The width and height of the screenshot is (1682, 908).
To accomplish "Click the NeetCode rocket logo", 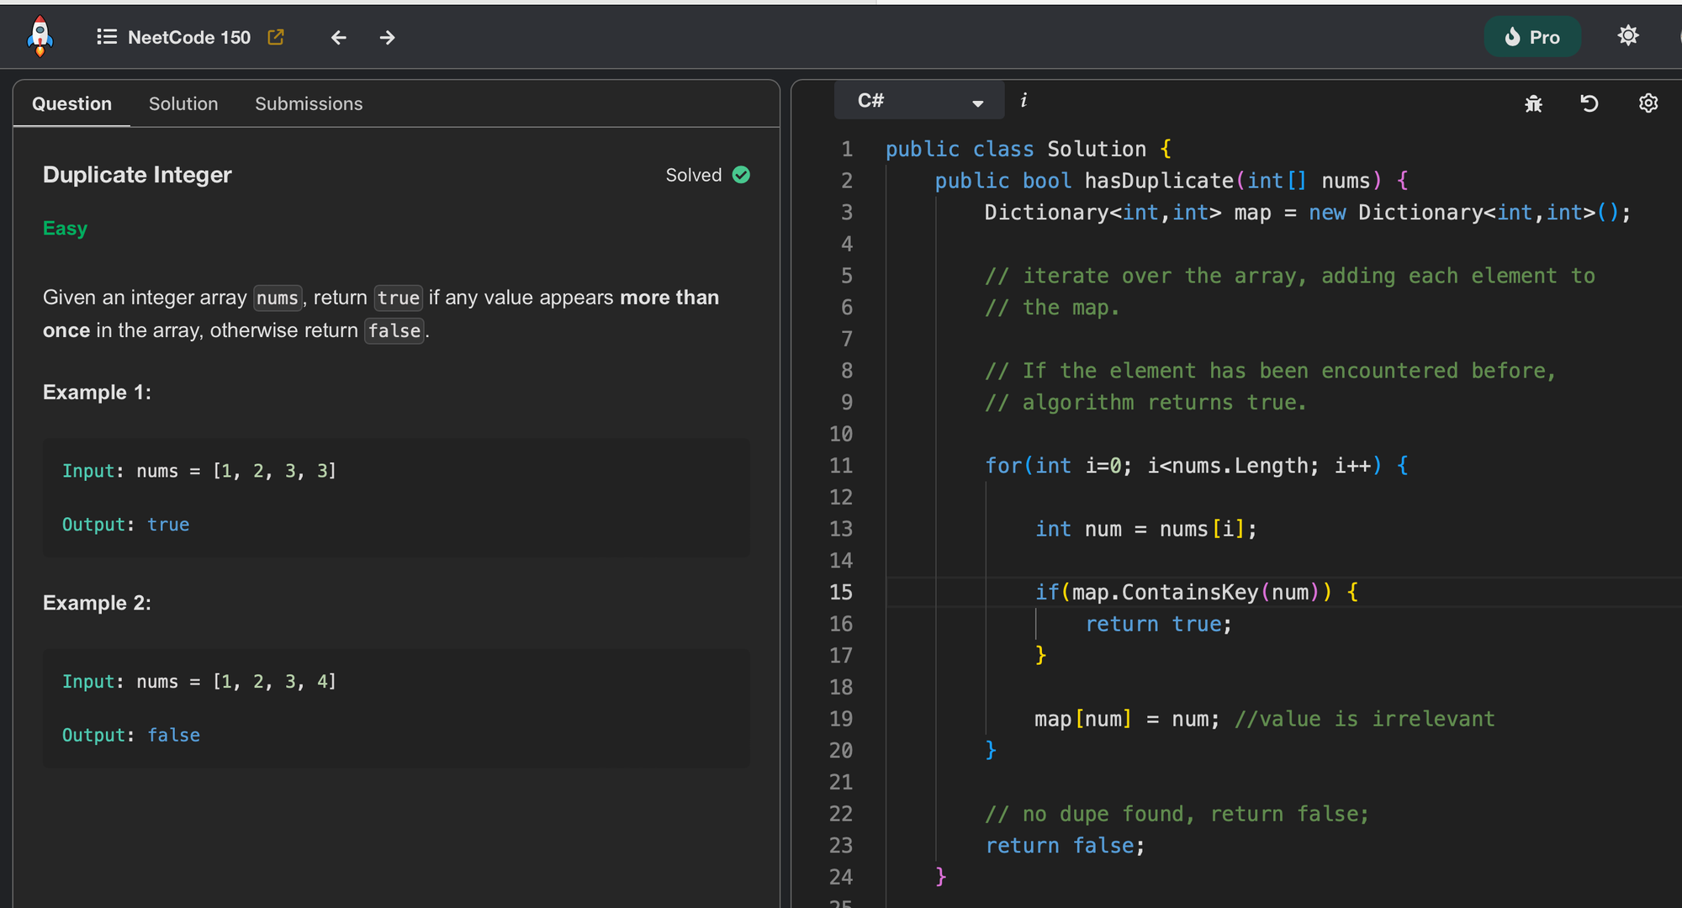I will tap(40, 37).
